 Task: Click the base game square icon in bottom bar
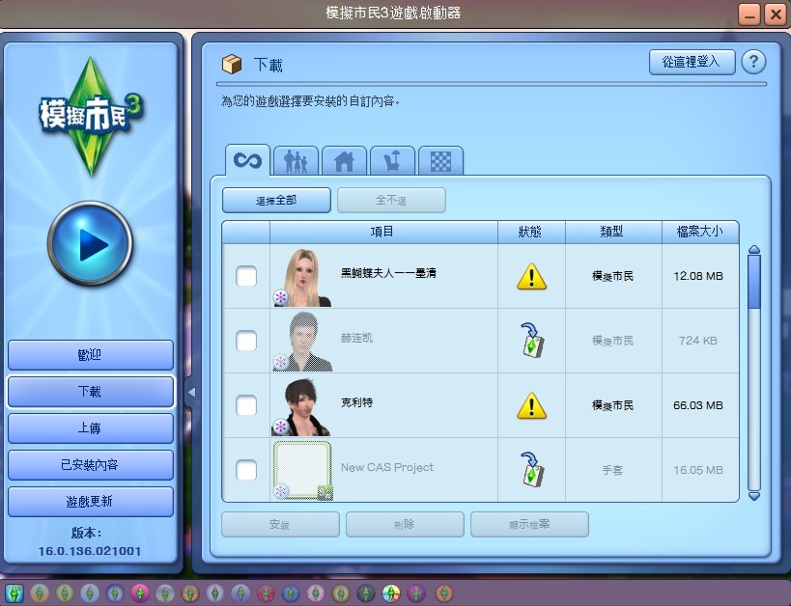14,593
